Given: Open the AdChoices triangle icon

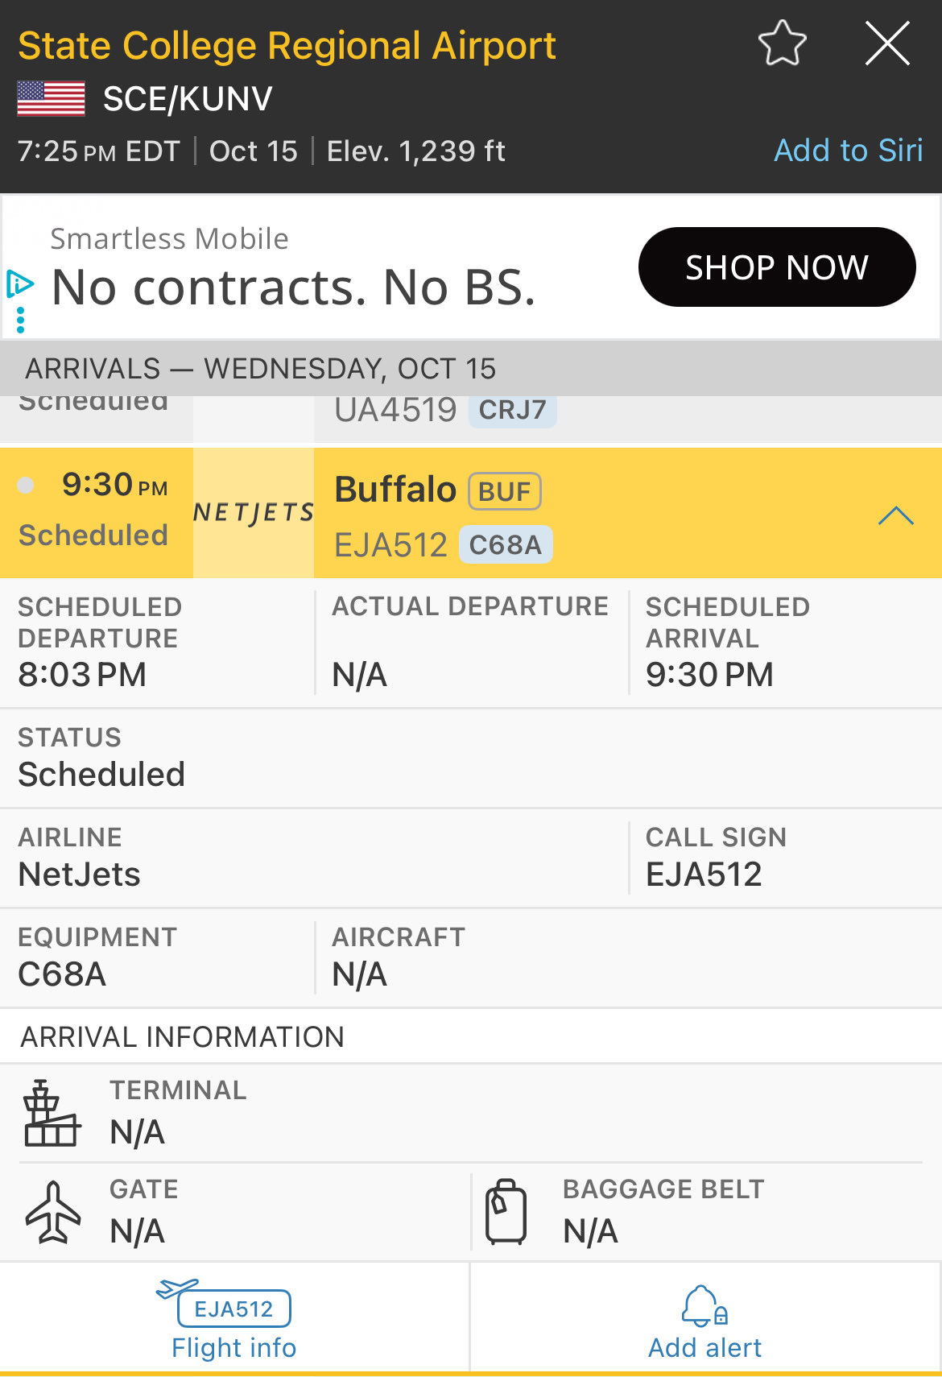Looking at the screenshot, I should [19, 283].
